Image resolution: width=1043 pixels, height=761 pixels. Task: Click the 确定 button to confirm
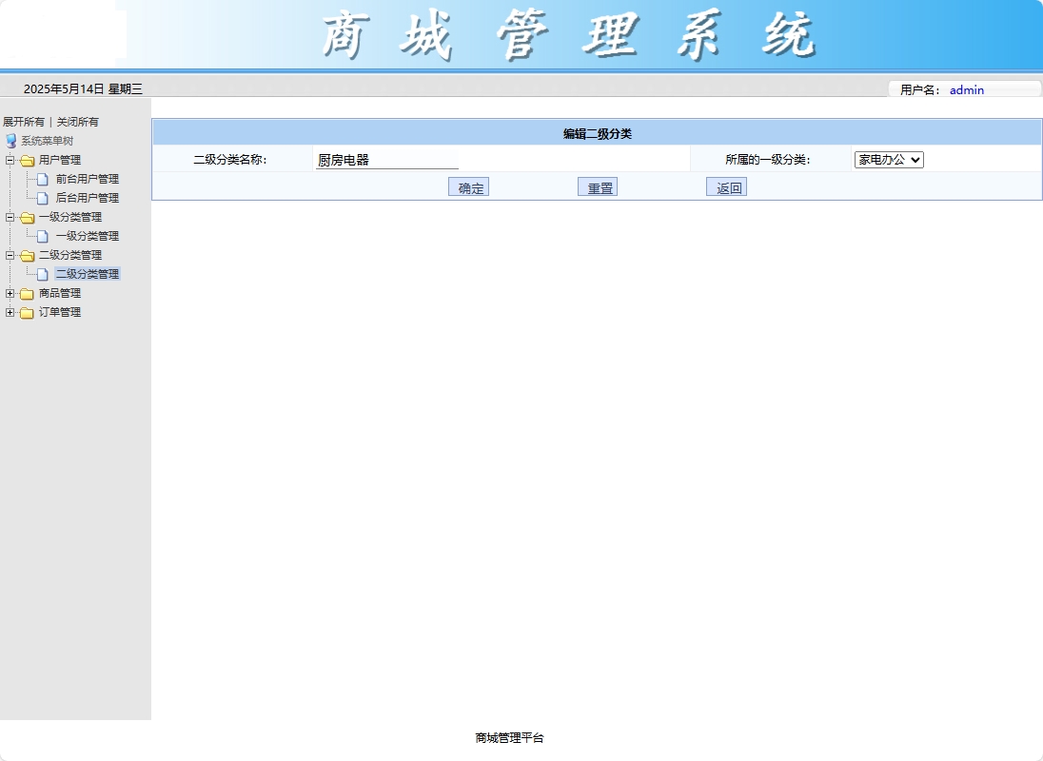tap(468, 186)
